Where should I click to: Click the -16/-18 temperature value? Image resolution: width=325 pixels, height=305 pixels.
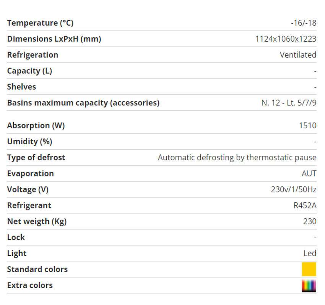click(304, 23)
